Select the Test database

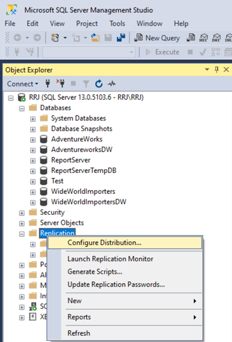pyautogui.click(x=57, y=181)
